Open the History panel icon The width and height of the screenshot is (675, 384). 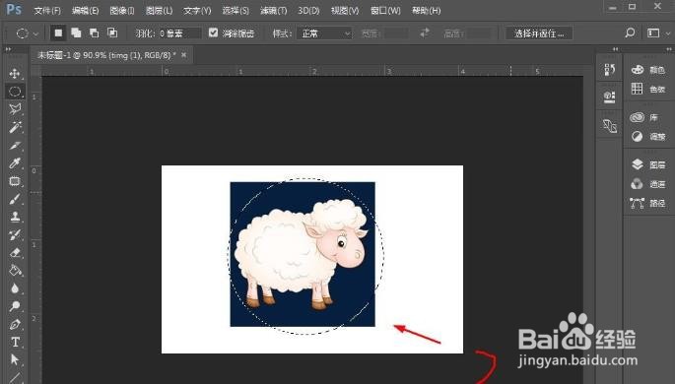click(610, 69)
